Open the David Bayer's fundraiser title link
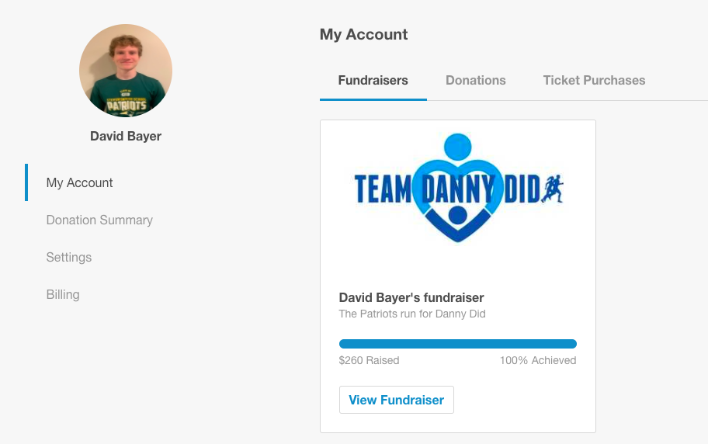Image resolution: width=708 pixels, height=444 pixels. pyautogui.click(x=411, y=297)
